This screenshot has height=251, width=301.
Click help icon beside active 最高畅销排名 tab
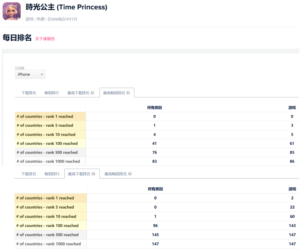tap(128, 93)
